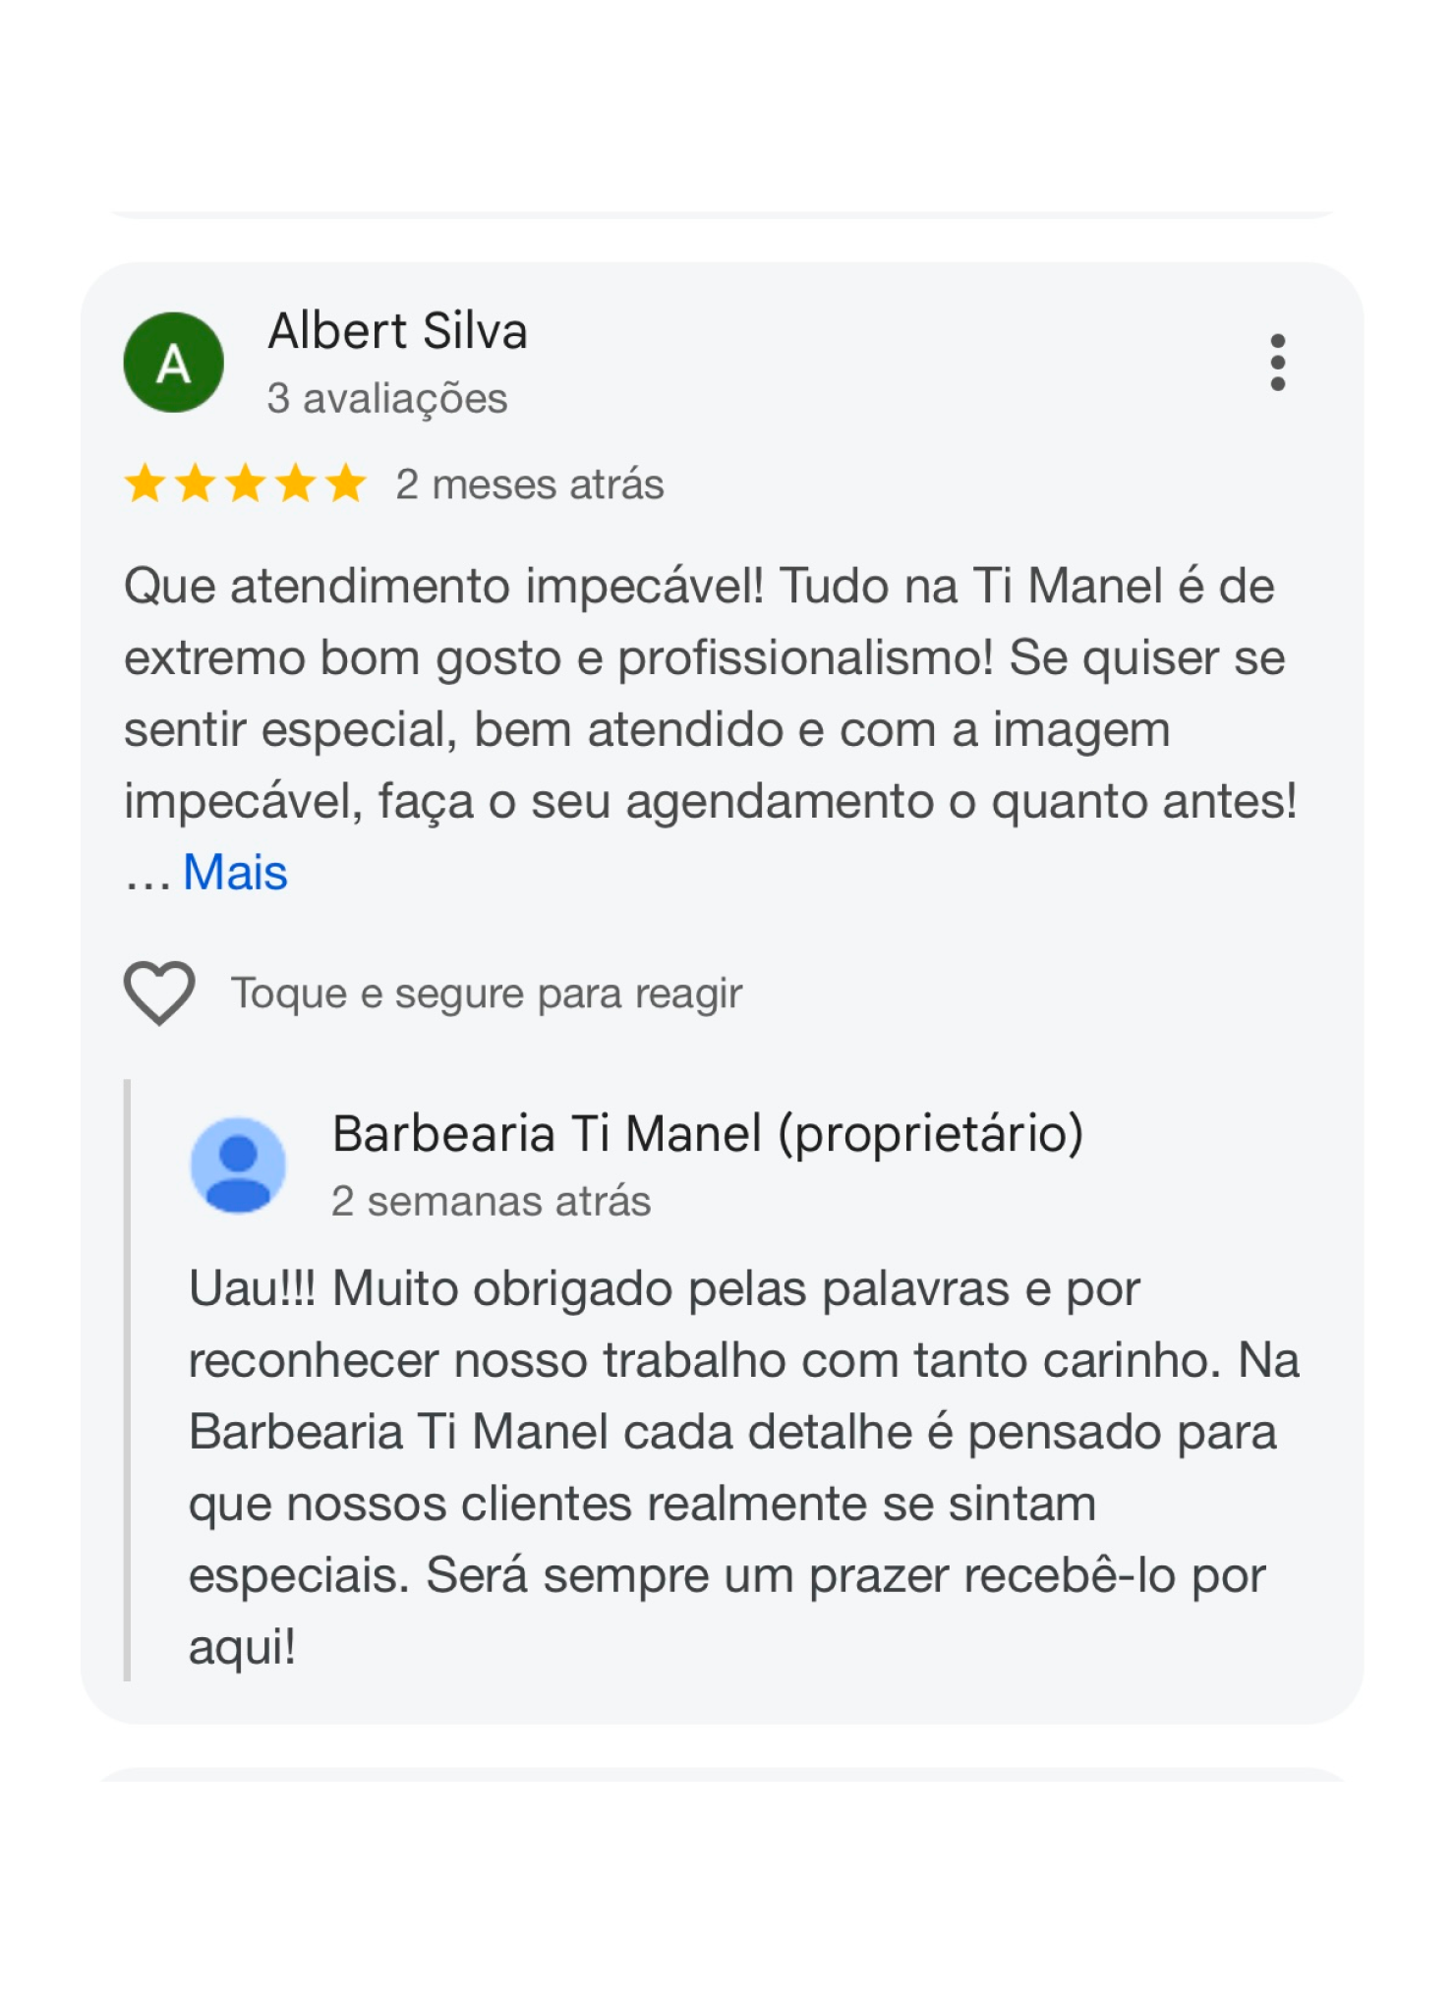Click the middle star of the rating
This screenshot has height=1990, width=1454.
tap(246, 484)
